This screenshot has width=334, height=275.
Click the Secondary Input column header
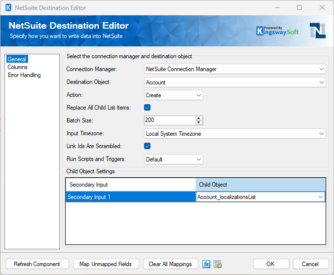131,185
